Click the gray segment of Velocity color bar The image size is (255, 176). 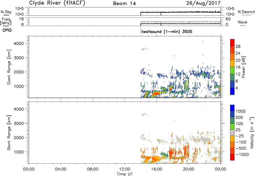pyautogui.click(x=232, y=132)
